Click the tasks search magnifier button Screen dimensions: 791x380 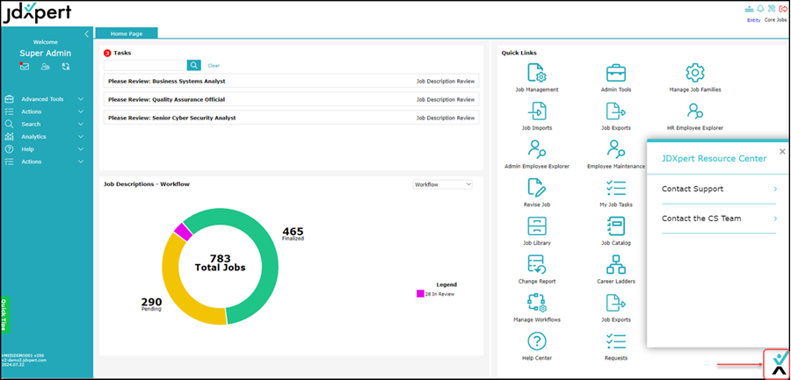tap(193, 65)
